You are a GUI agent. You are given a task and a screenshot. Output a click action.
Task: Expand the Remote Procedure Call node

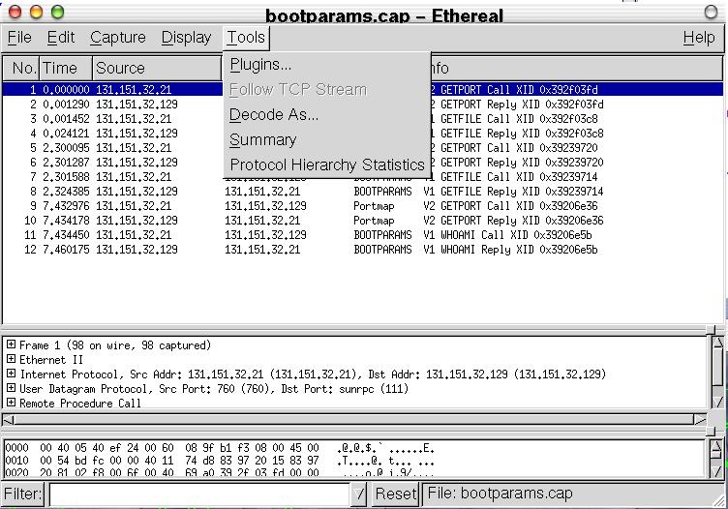[x=11, y=403]
